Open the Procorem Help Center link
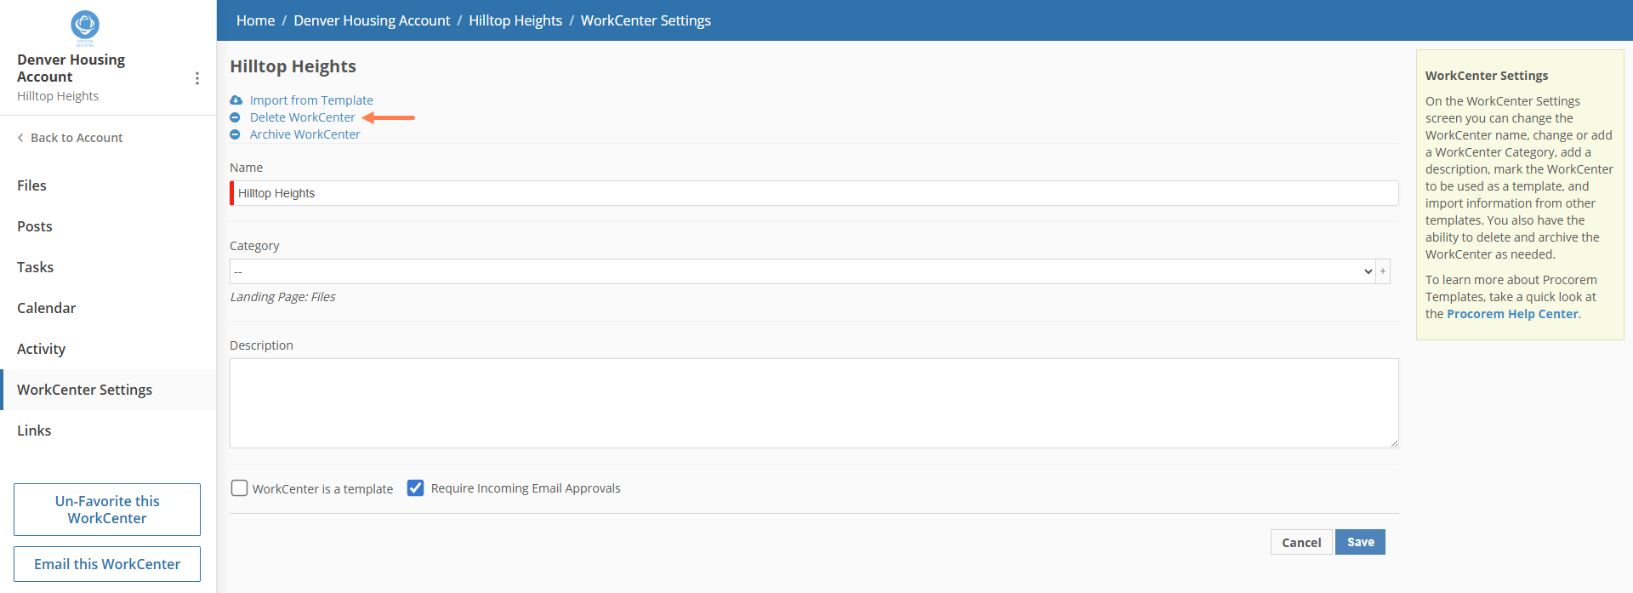1633x593 pixels. point(1512,314)
